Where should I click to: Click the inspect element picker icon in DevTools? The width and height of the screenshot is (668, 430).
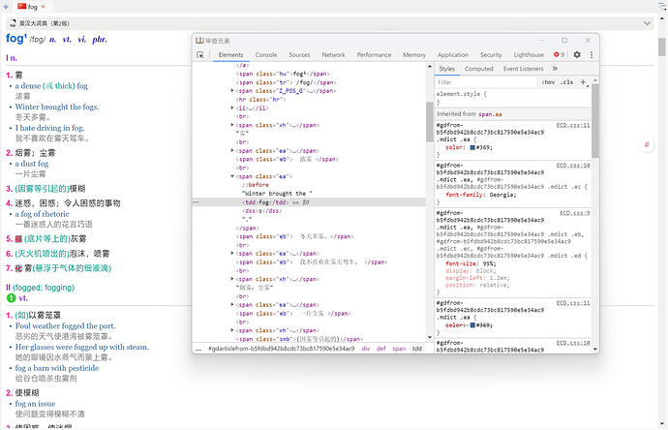[x=200, y=55]
